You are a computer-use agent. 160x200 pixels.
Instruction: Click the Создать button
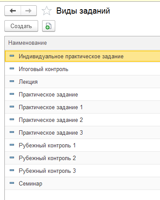click(21, 26)
